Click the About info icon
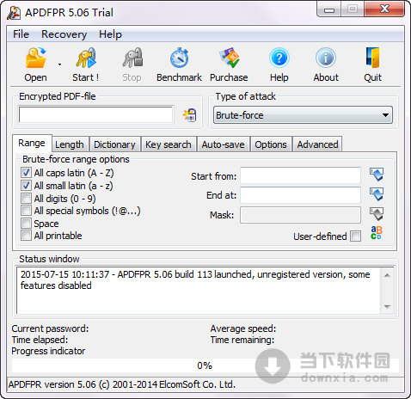Image resolution: width=411 pixels, height=399 pixels. pyautogui.click(x=326, y=58)
